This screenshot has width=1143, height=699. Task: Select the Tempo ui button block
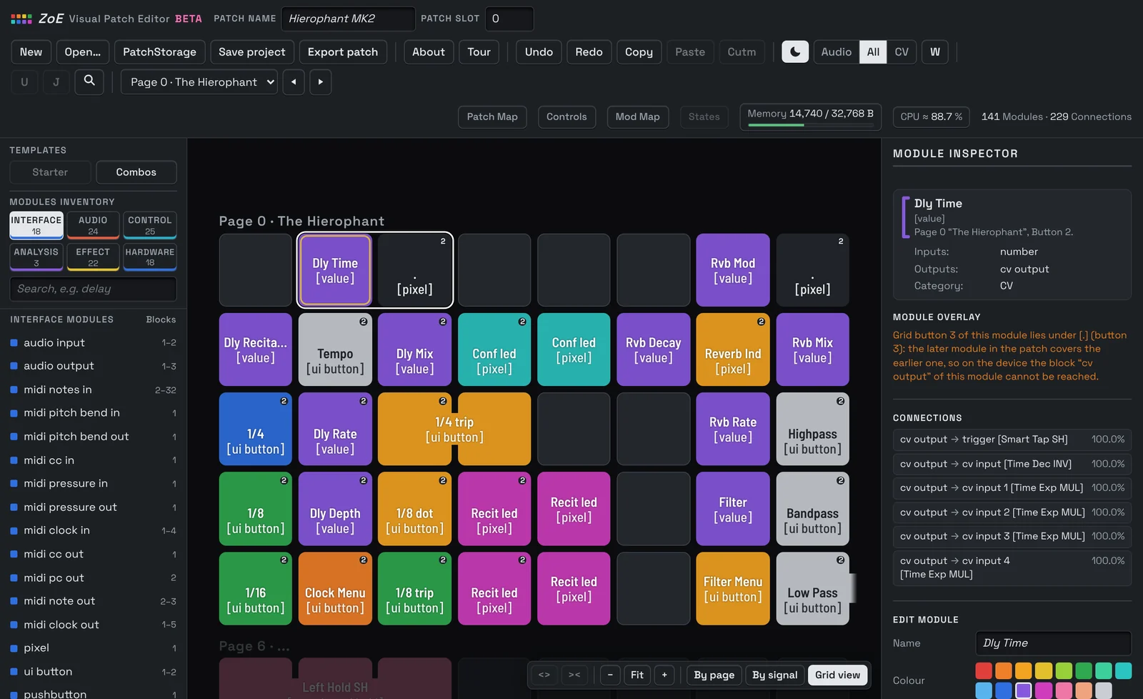point(335,349)
